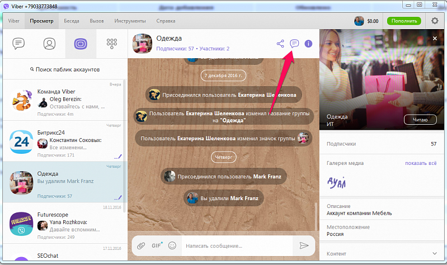This screenshot has height=265, width=447.
Task: Select the public accounts tab icon
Action: [81, 44]
